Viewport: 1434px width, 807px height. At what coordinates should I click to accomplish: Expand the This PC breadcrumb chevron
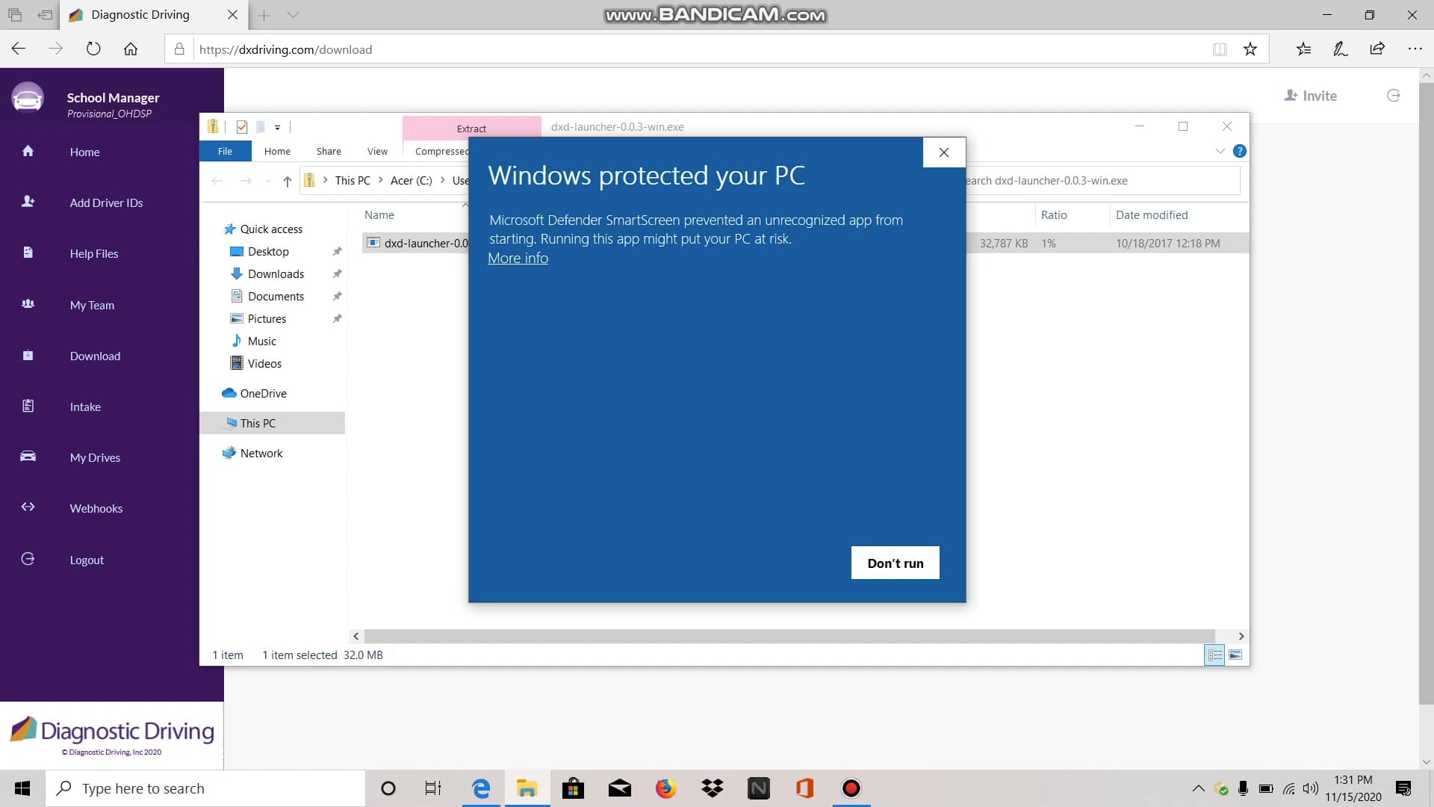pos(380,180)
